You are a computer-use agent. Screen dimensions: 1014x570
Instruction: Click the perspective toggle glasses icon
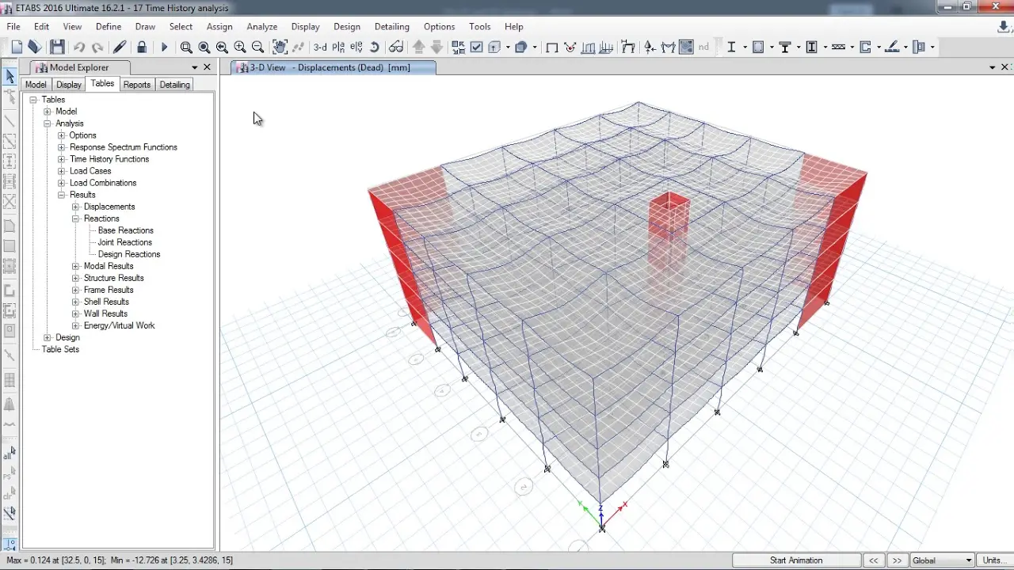point(396,47)
